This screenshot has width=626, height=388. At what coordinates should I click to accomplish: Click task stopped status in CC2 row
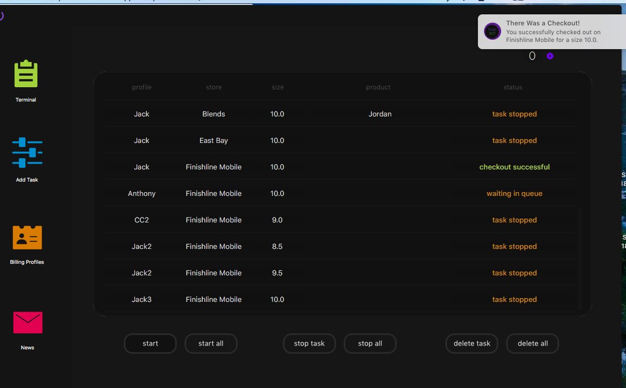tap(514, 220)
